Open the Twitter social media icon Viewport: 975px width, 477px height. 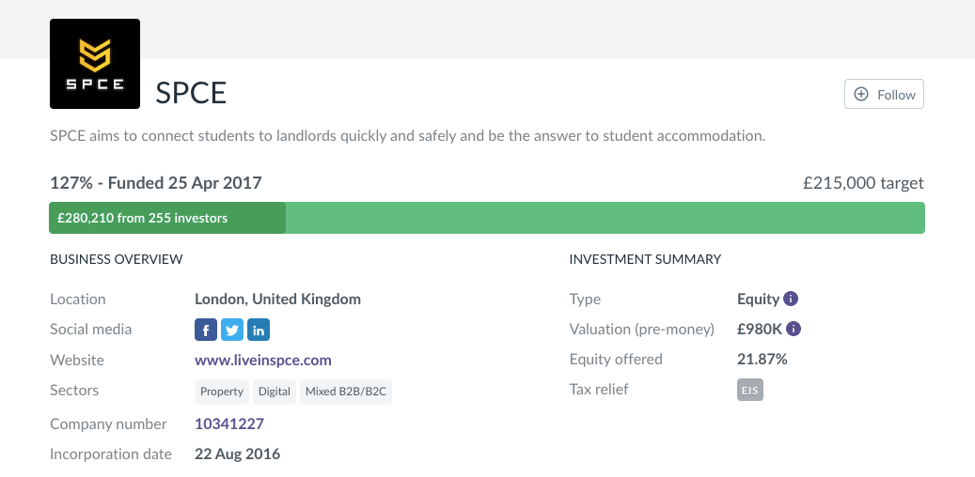tap(232, 330)
